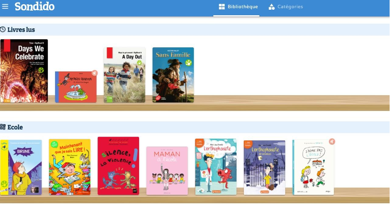Open the Sans Famille book
Image resolution: width=390 pixels, height=205 pixels.
click(173, 75)
